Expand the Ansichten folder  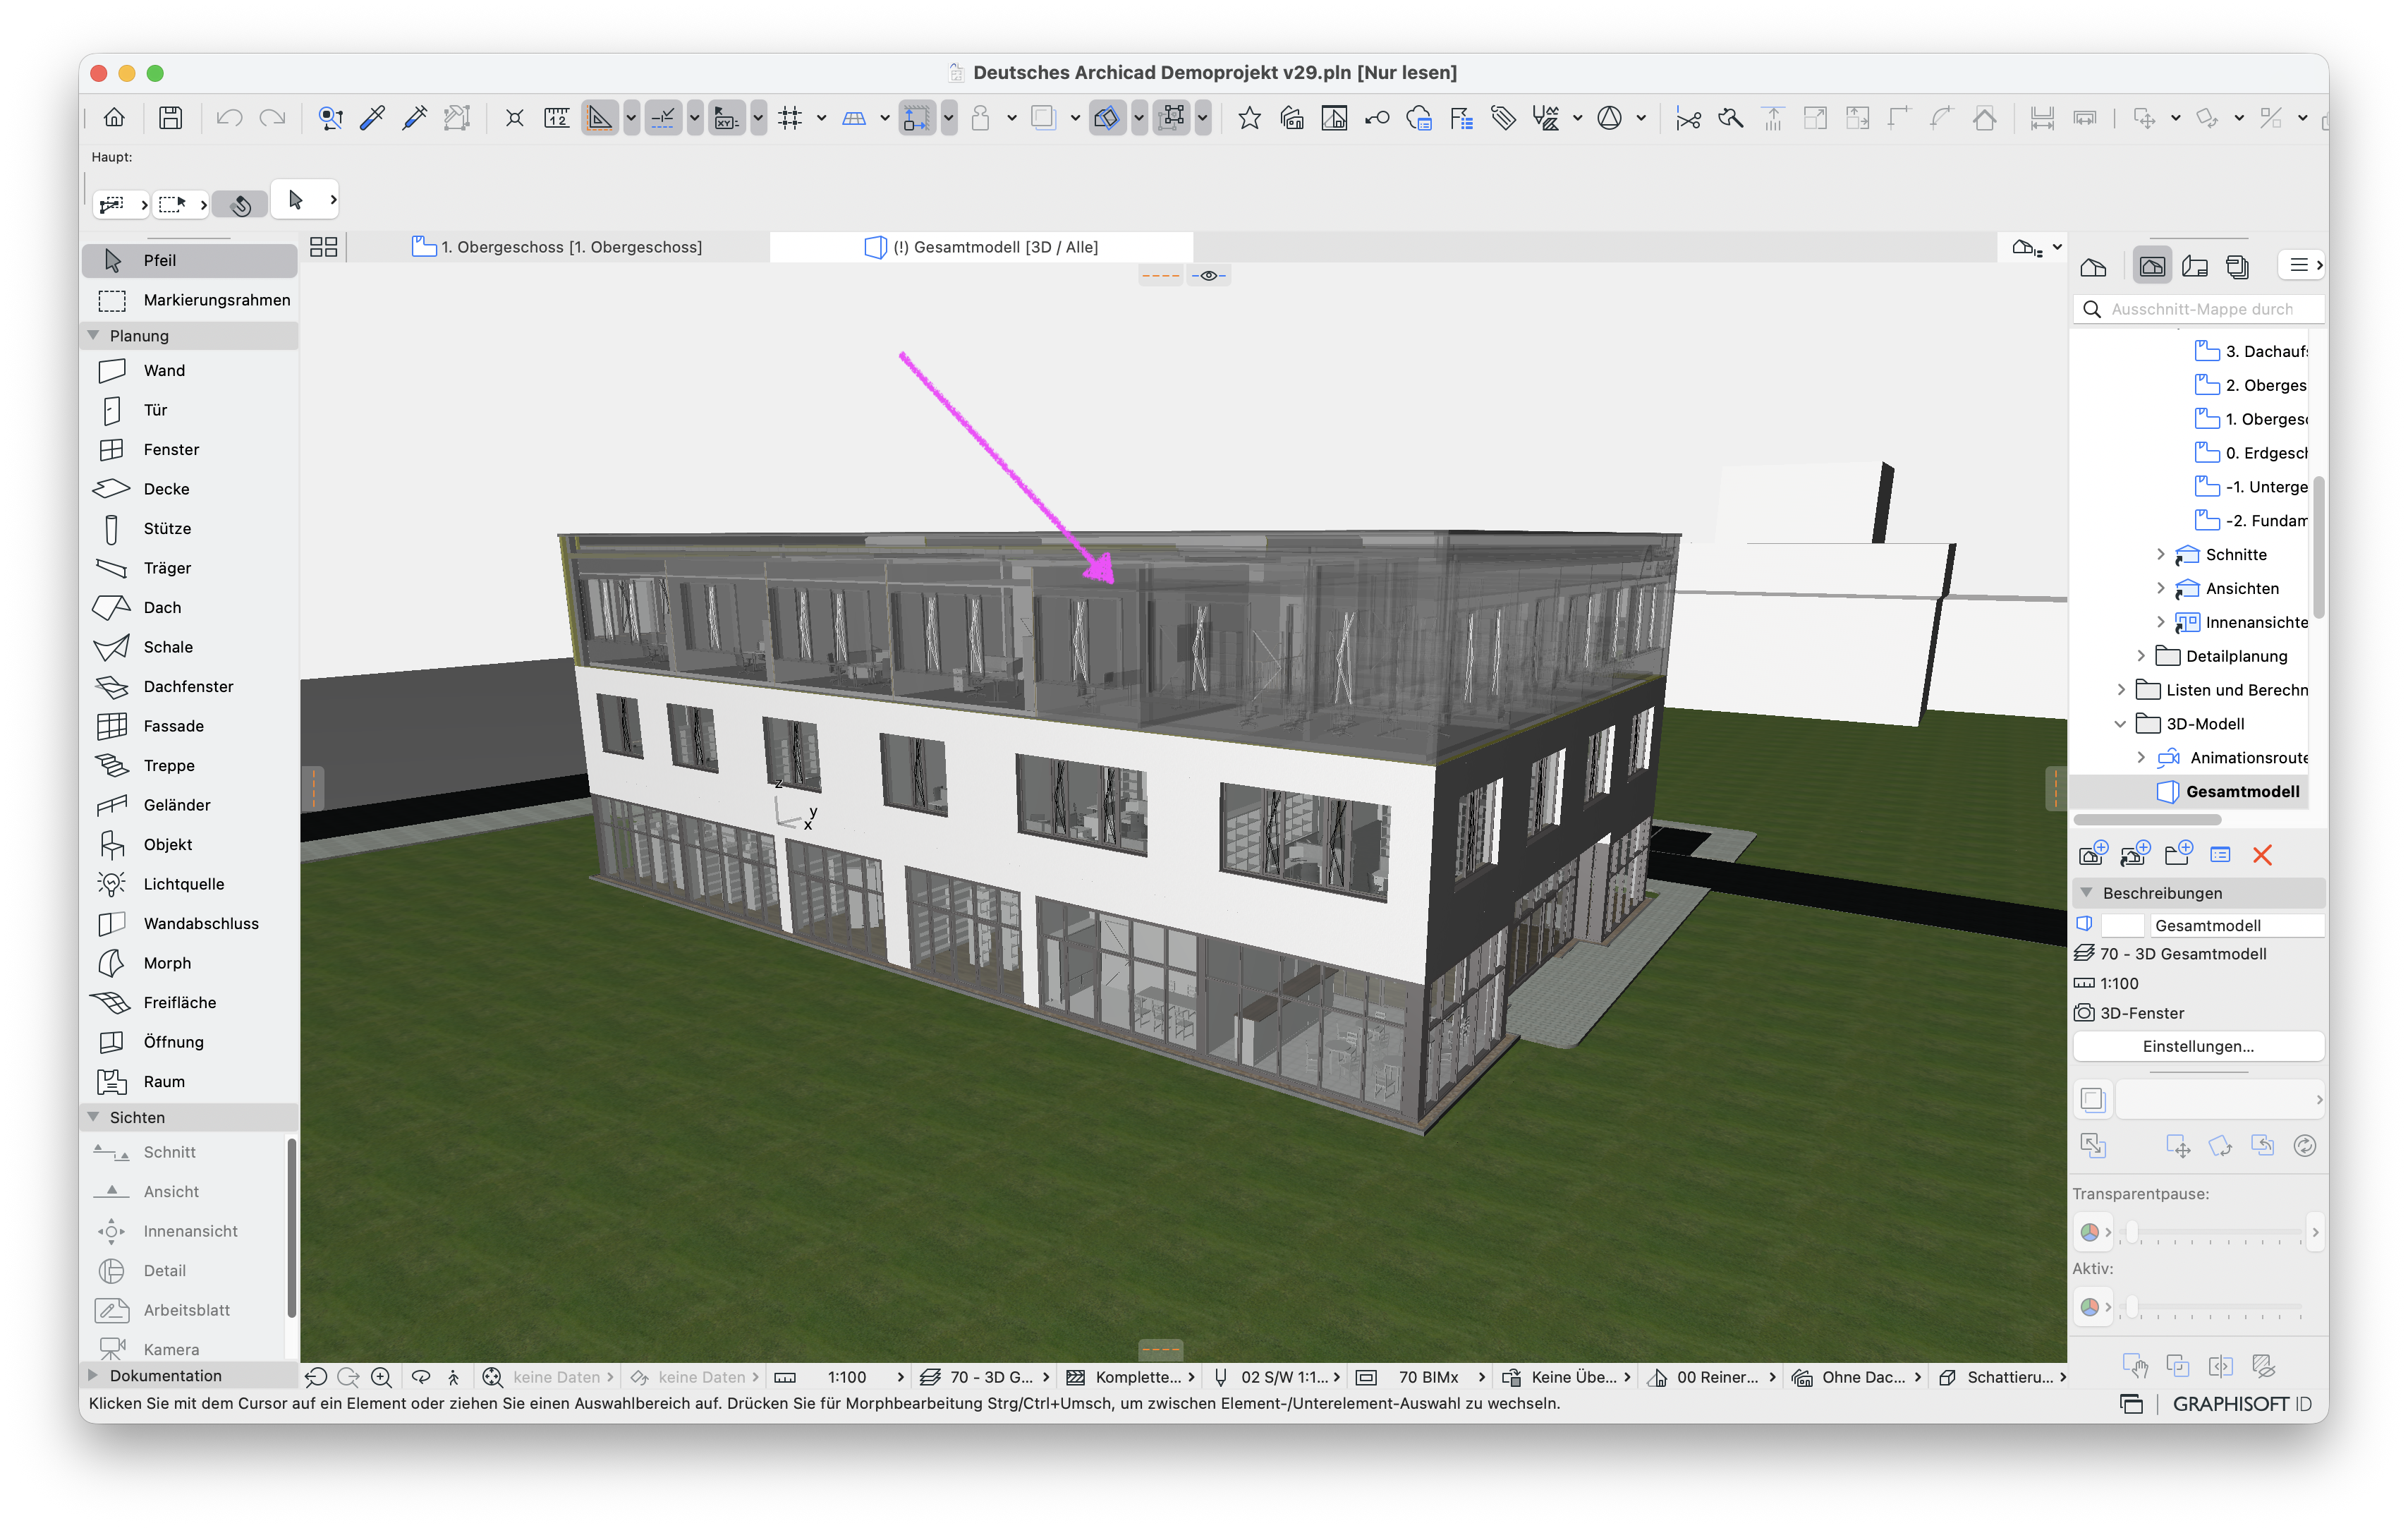point(2160,588)
